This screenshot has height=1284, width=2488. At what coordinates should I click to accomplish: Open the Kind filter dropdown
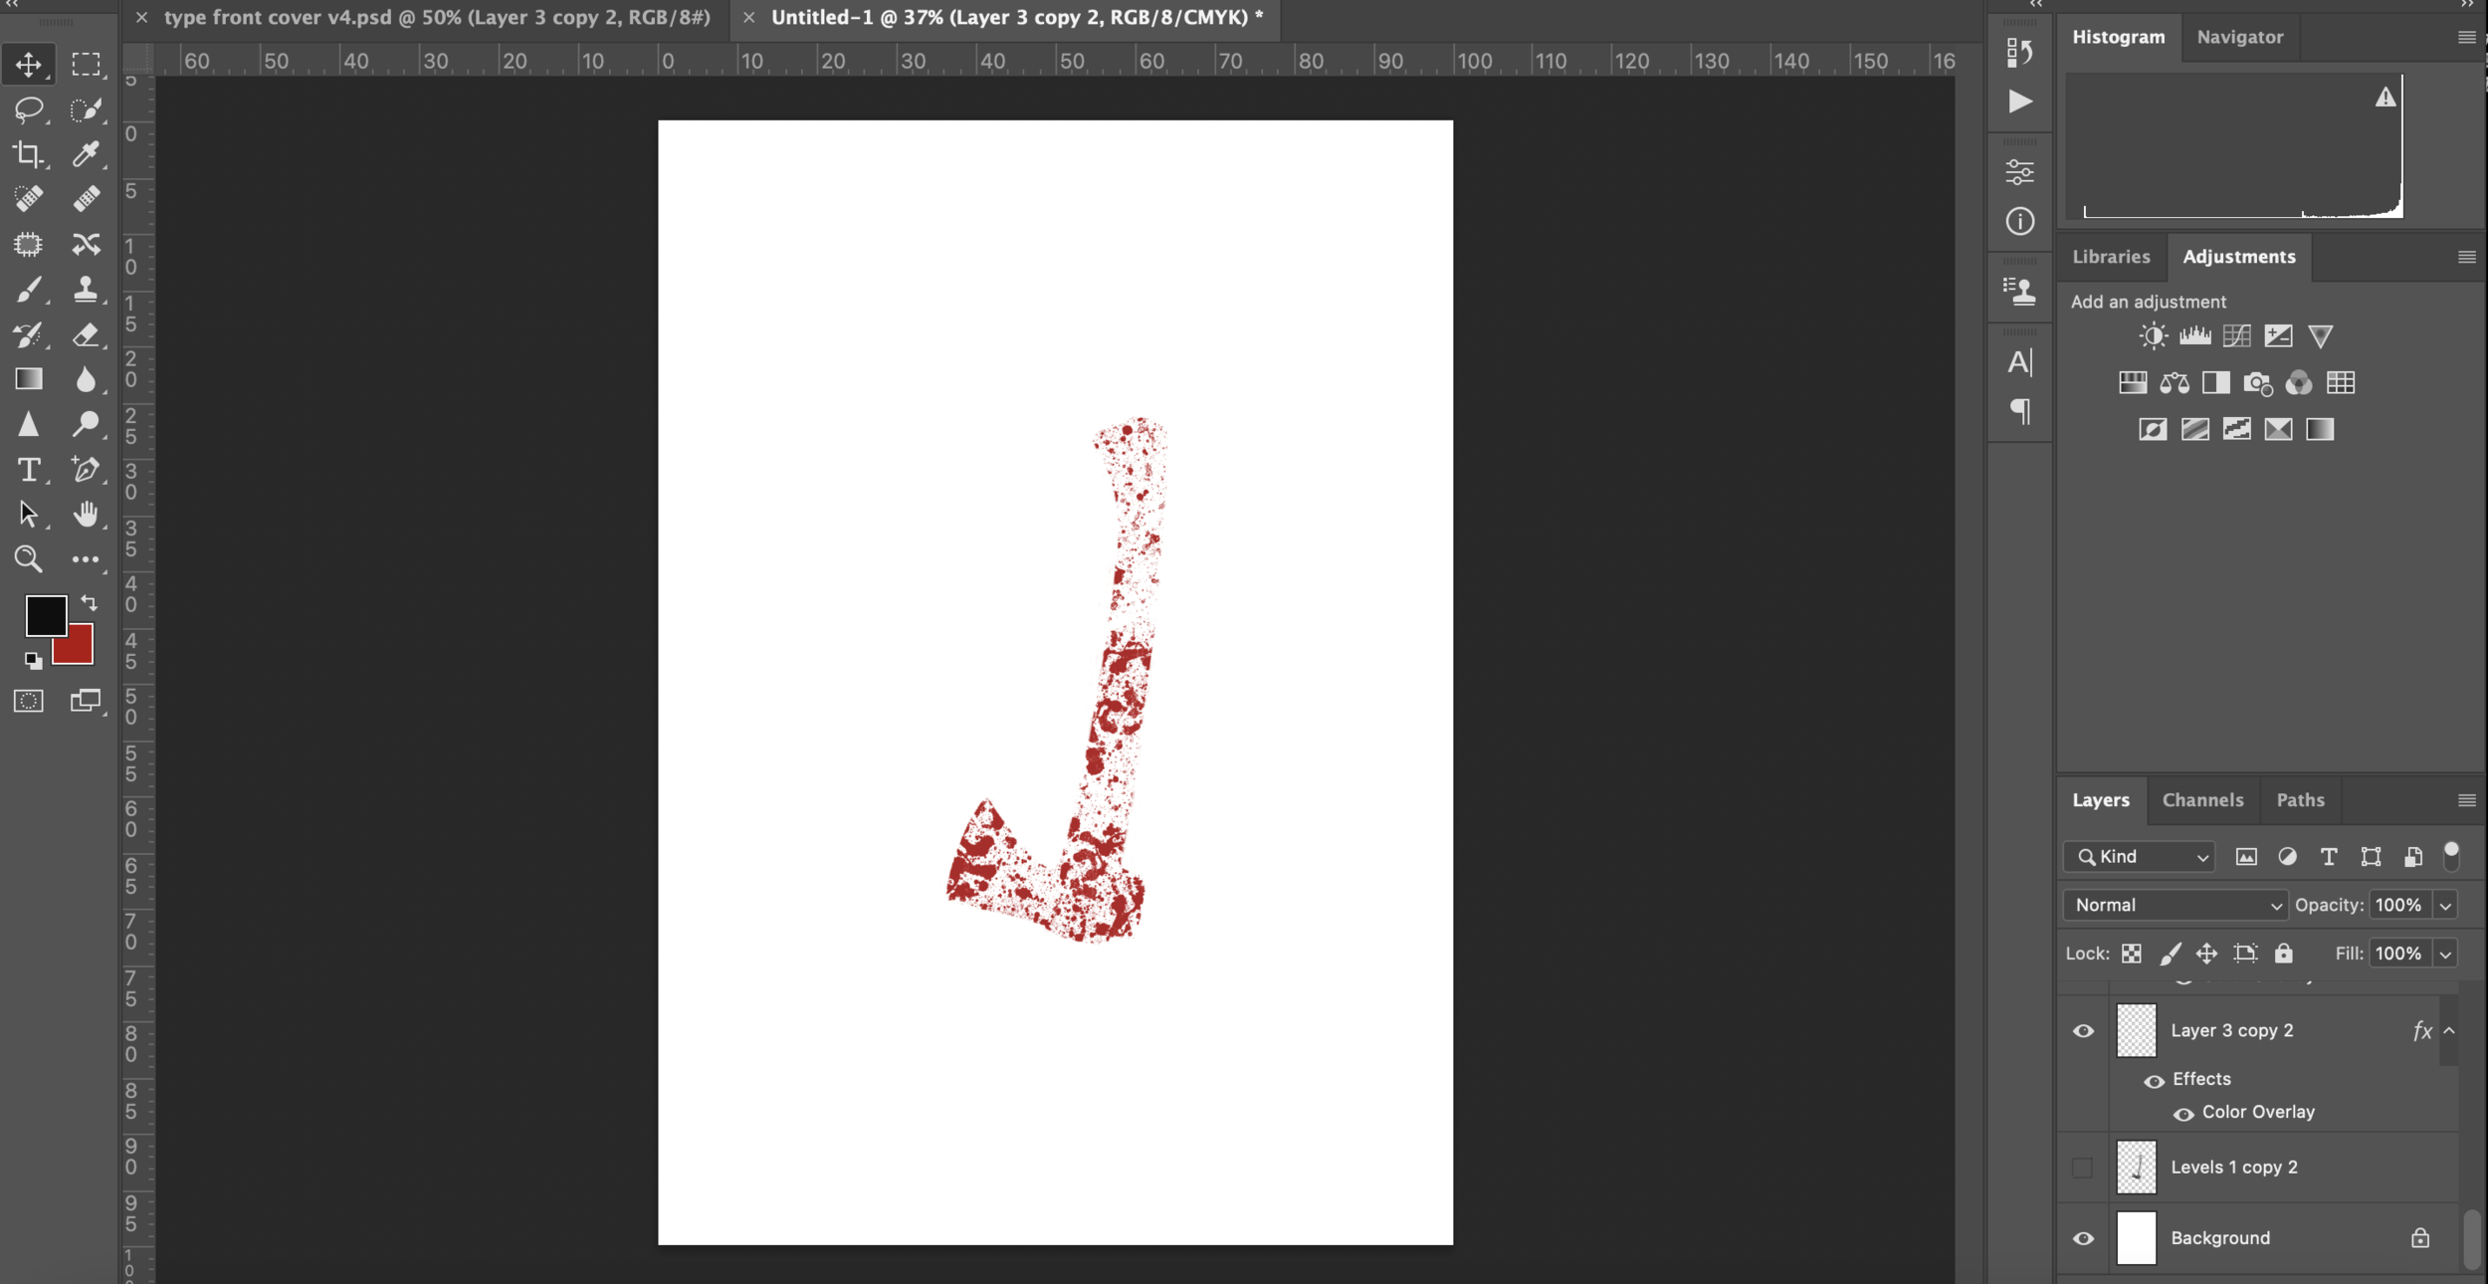pyautogui.click(x=2140, y=857)
